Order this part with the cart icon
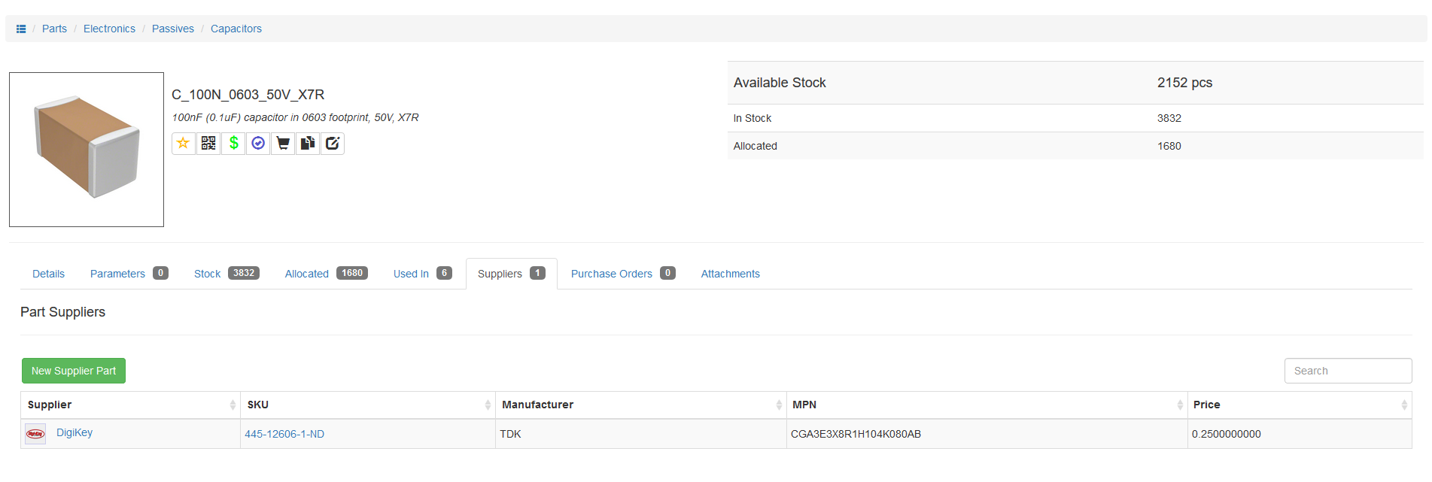 point(283,143)
